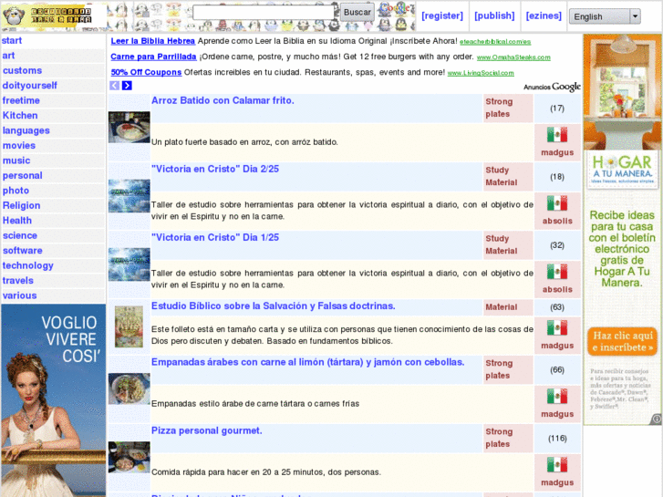Image resolution: width=663 pixels, height=497 pixels.
Task: Open www.OmahaSteaks.com link
Action: coord(513,57)
